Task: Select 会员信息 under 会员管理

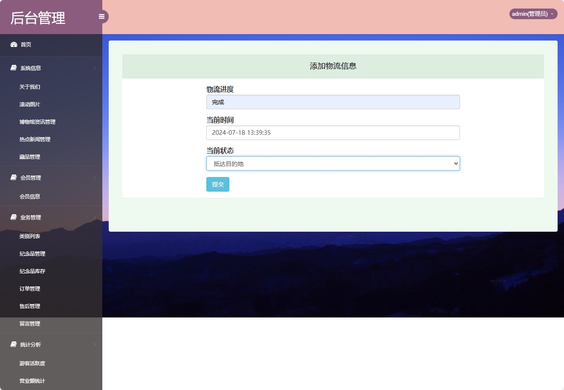Action: click(x=30, y=196)
